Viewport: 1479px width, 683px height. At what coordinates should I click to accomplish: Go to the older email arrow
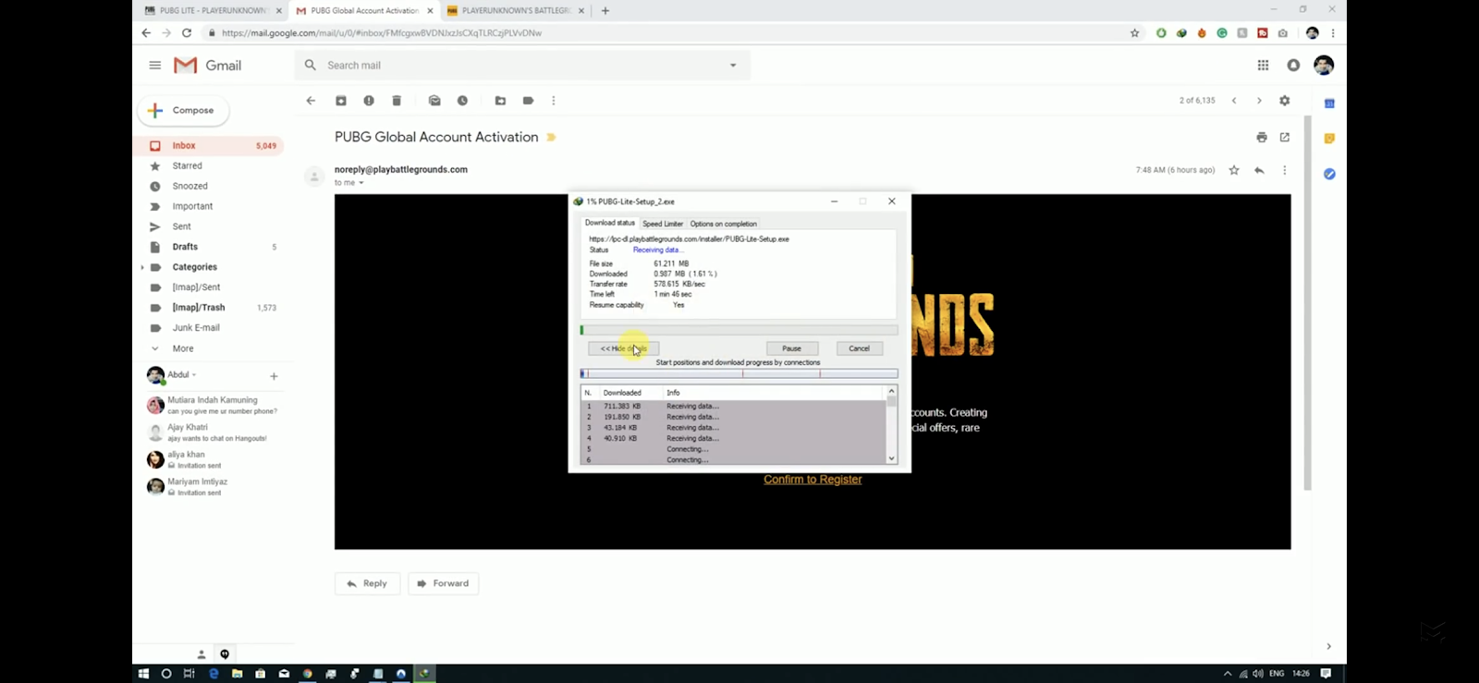1259,101
